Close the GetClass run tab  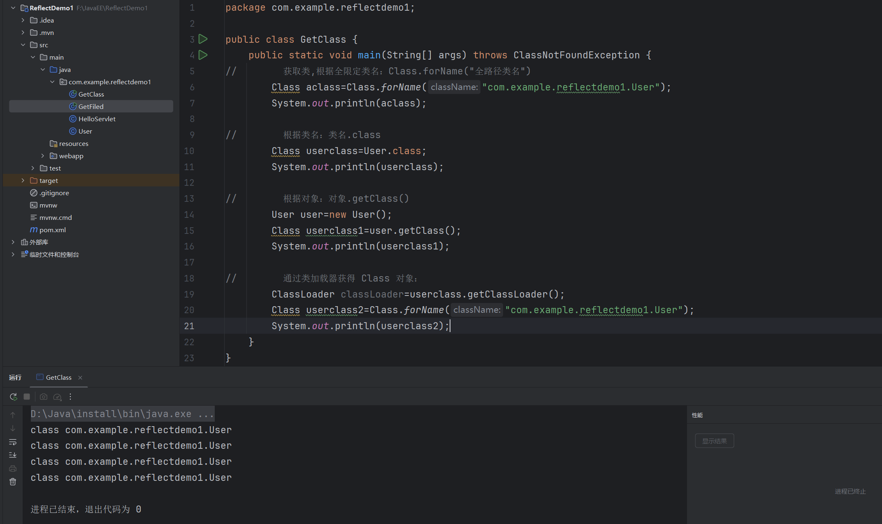[x=80, y=378]
